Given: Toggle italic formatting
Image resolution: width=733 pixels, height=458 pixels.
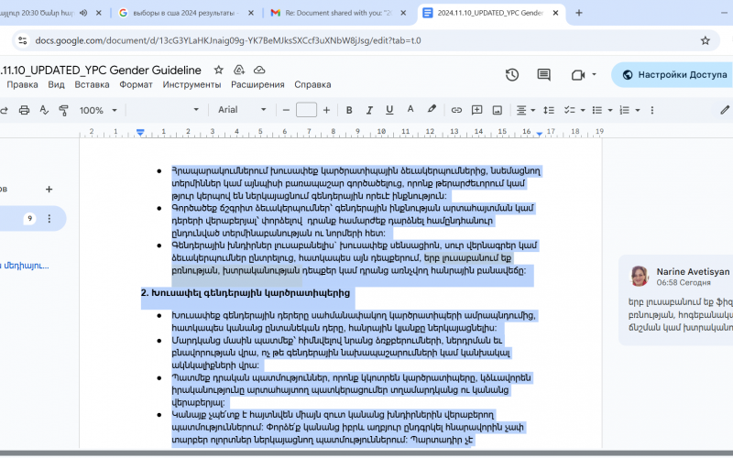Looking at the screenshot, I should point(369,110).
